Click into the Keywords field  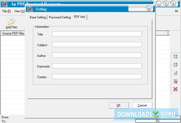click(x=97, y=66)
